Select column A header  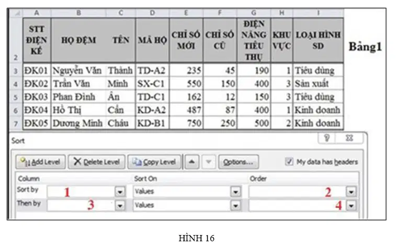click(37, 13)
